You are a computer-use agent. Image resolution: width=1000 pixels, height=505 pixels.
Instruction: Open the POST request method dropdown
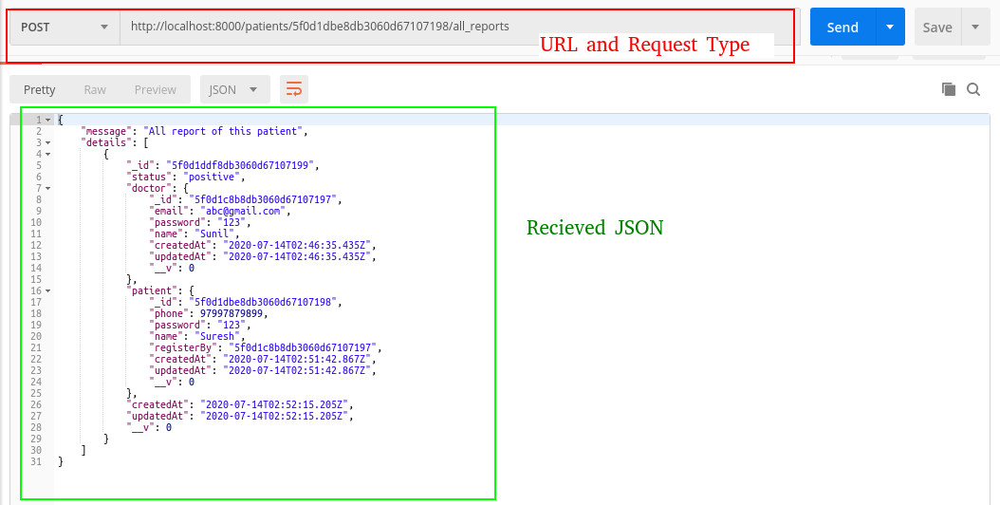tap(65, 27)
